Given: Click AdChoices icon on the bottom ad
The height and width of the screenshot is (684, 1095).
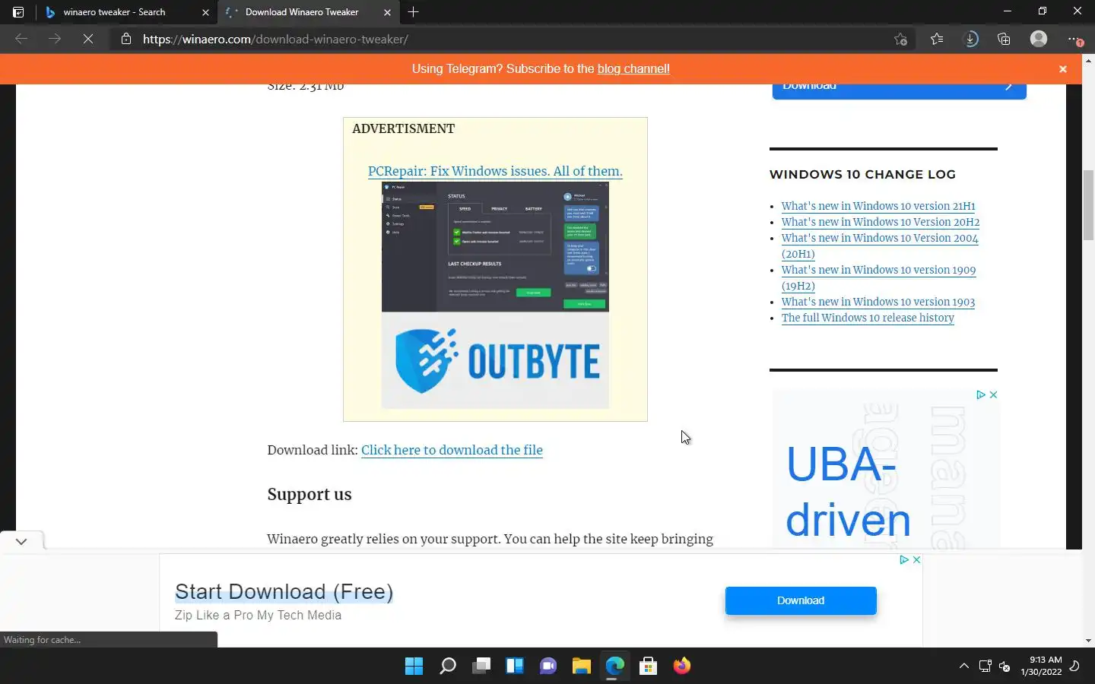Looking at the screenshot, I should pyautogui.click(x=904, y=559).
